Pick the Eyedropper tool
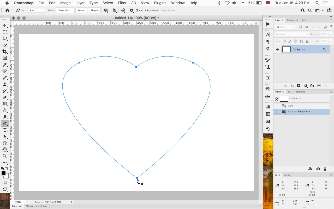334x209 pixels. coord(5,65)
